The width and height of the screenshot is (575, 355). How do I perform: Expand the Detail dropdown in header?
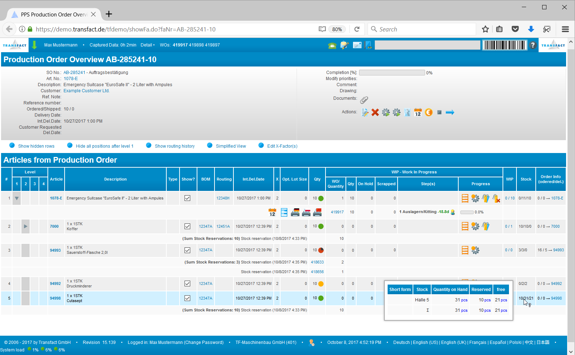pos(147,45)
